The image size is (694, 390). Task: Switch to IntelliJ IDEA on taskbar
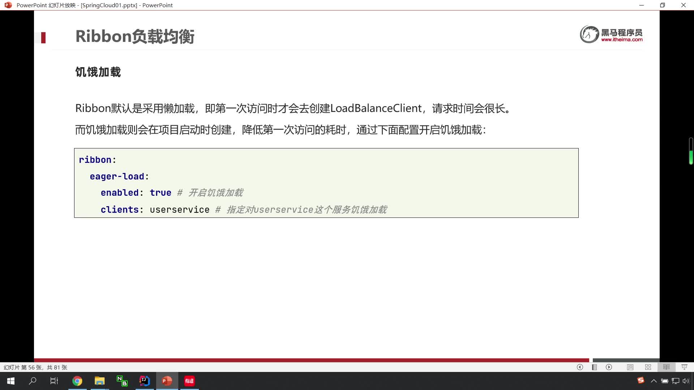tap(145, 381)
